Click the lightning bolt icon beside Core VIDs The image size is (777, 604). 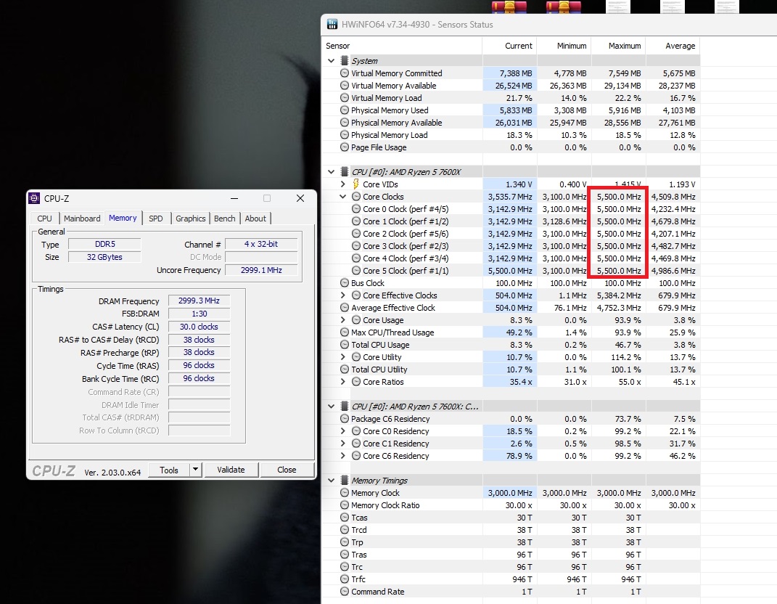pyautogui.click(x=355, y=184)
